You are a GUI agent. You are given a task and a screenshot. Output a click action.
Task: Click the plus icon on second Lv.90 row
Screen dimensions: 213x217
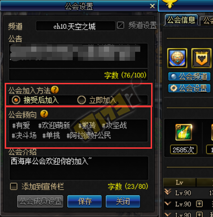199,204
